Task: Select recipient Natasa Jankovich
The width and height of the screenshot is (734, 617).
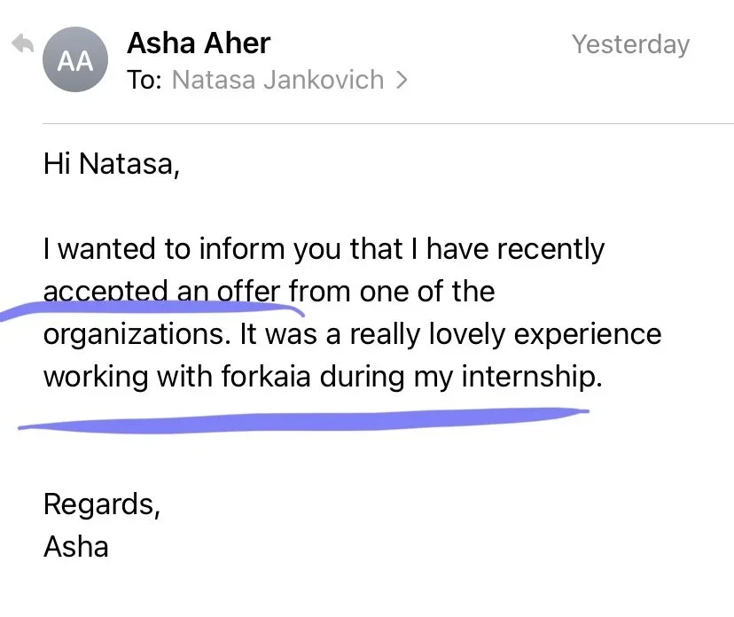Action: point(277,80)
